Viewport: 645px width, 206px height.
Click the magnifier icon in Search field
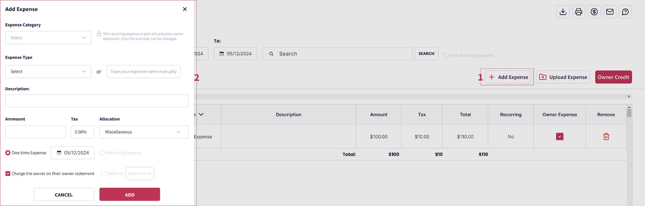271,54
